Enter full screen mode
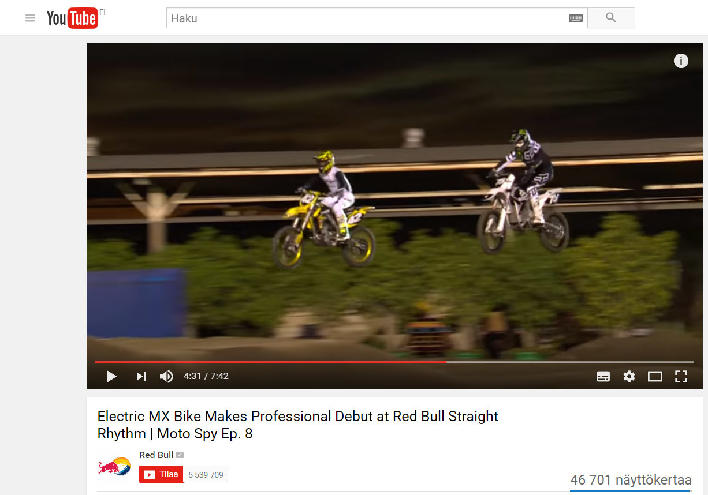This screenshot has width=708, height=495. pyautogui.click(x=681, y=376)
